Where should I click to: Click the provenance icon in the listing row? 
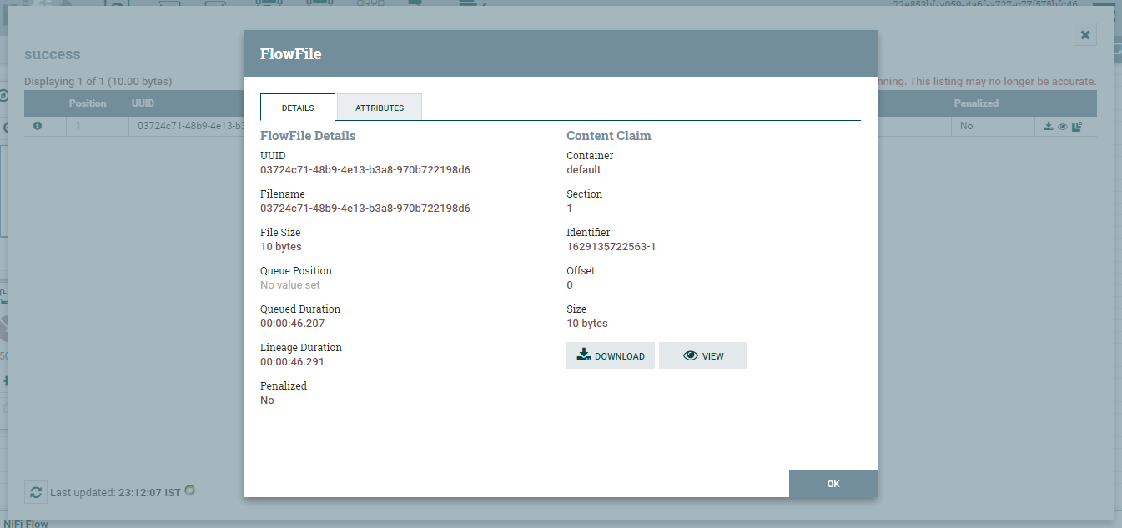point(1077,127)
